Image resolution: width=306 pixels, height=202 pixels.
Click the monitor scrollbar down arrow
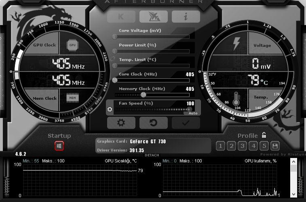click(x=293, y=194)
